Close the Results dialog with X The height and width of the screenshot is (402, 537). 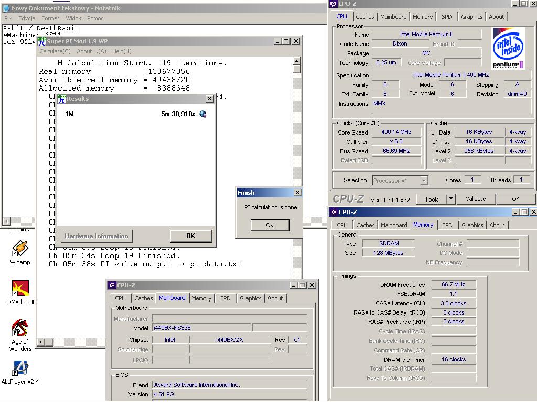pyautogui.click(x=210, y=99)
